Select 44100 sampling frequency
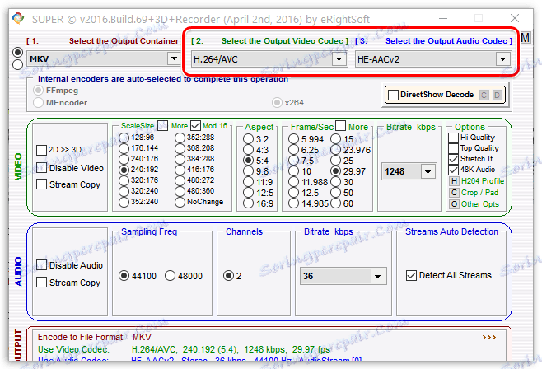 [124, 276]
